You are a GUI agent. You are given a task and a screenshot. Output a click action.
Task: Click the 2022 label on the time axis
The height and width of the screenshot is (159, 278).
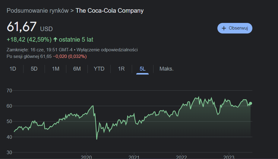pos(181,157)
